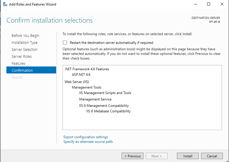Select .NET Framework 4.6 Features in the list
The height and width of the screenshot is (162, 229).
coord(87,69)
